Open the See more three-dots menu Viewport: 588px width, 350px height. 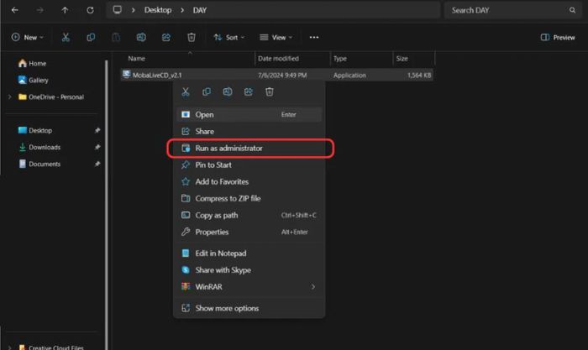314,37
